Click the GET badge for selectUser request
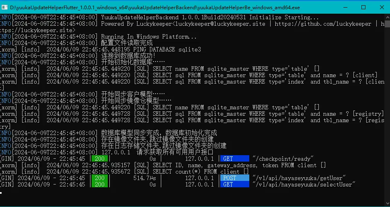Screen dimensions: 390x207 tap(234, 184)
